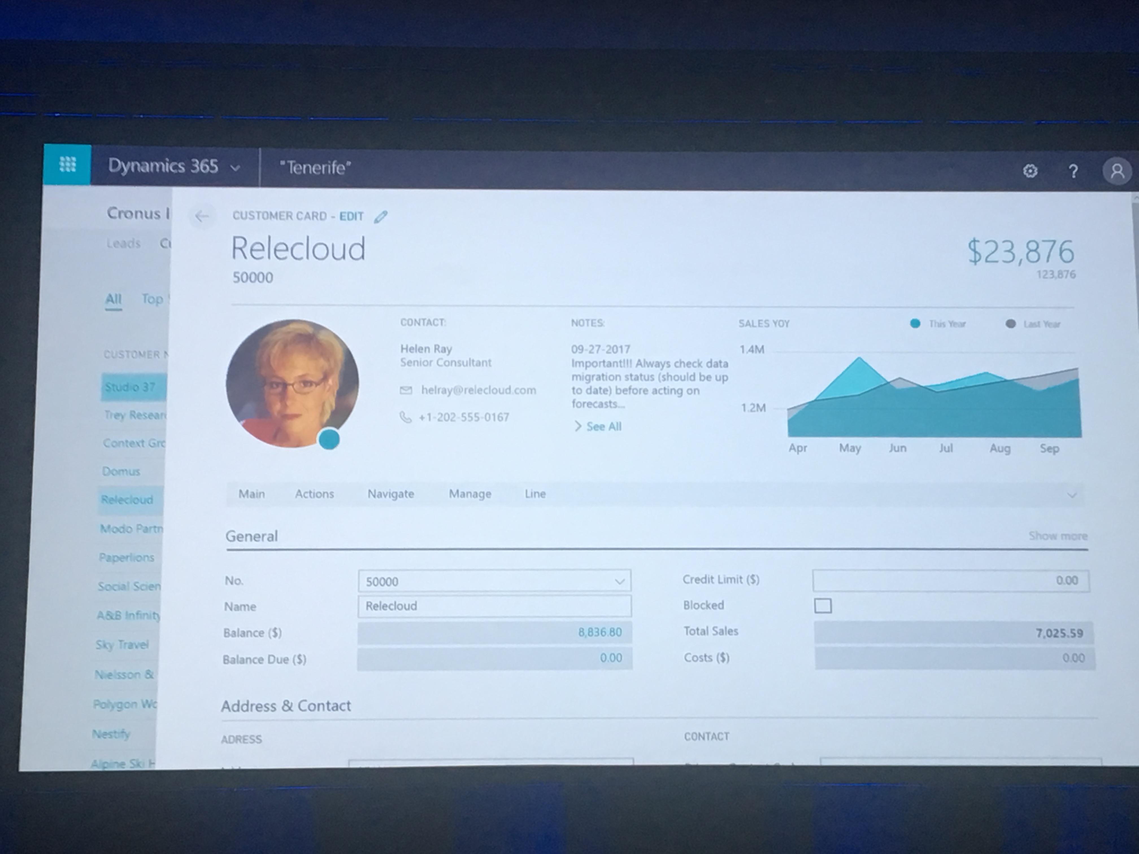This screenshot has width=1139, height=854.
Task: Open the app launcher waffle icon
Action: click(68, 164)
